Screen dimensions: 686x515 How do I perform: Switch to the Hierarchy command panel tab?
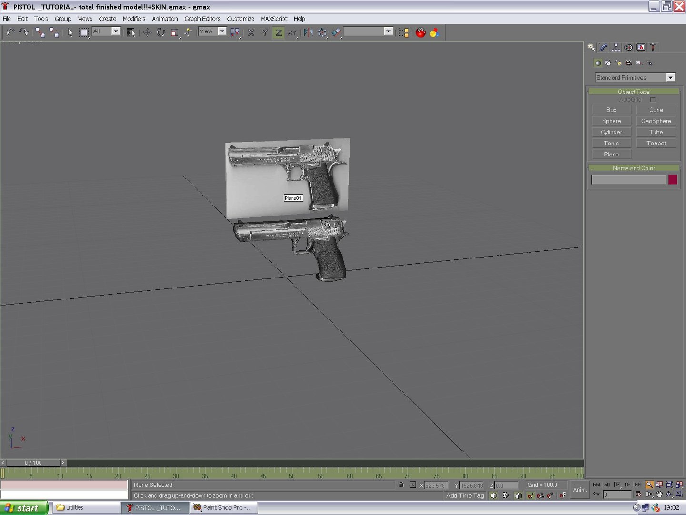(x=616, y=47)
